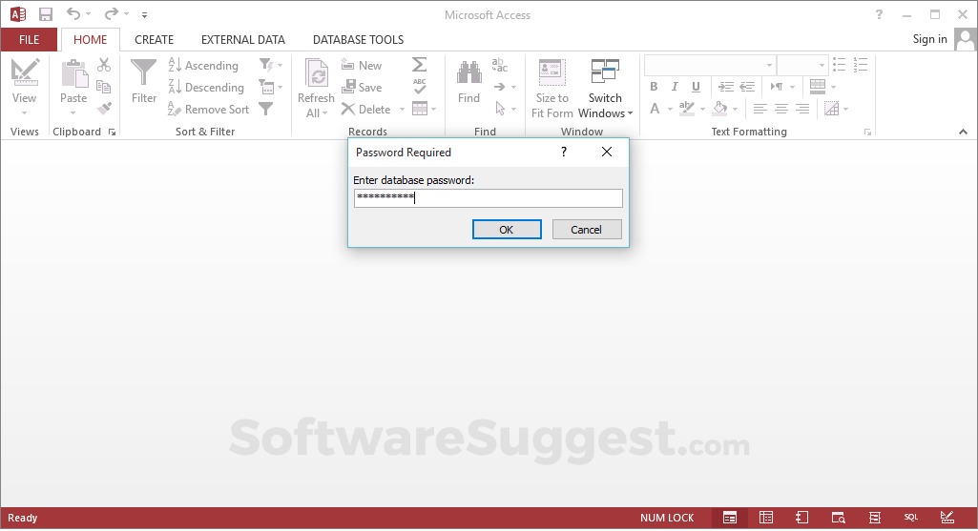Click the Copy icon in Clipboard group
Screen dimensions: 978x531
tap(104, 87)
